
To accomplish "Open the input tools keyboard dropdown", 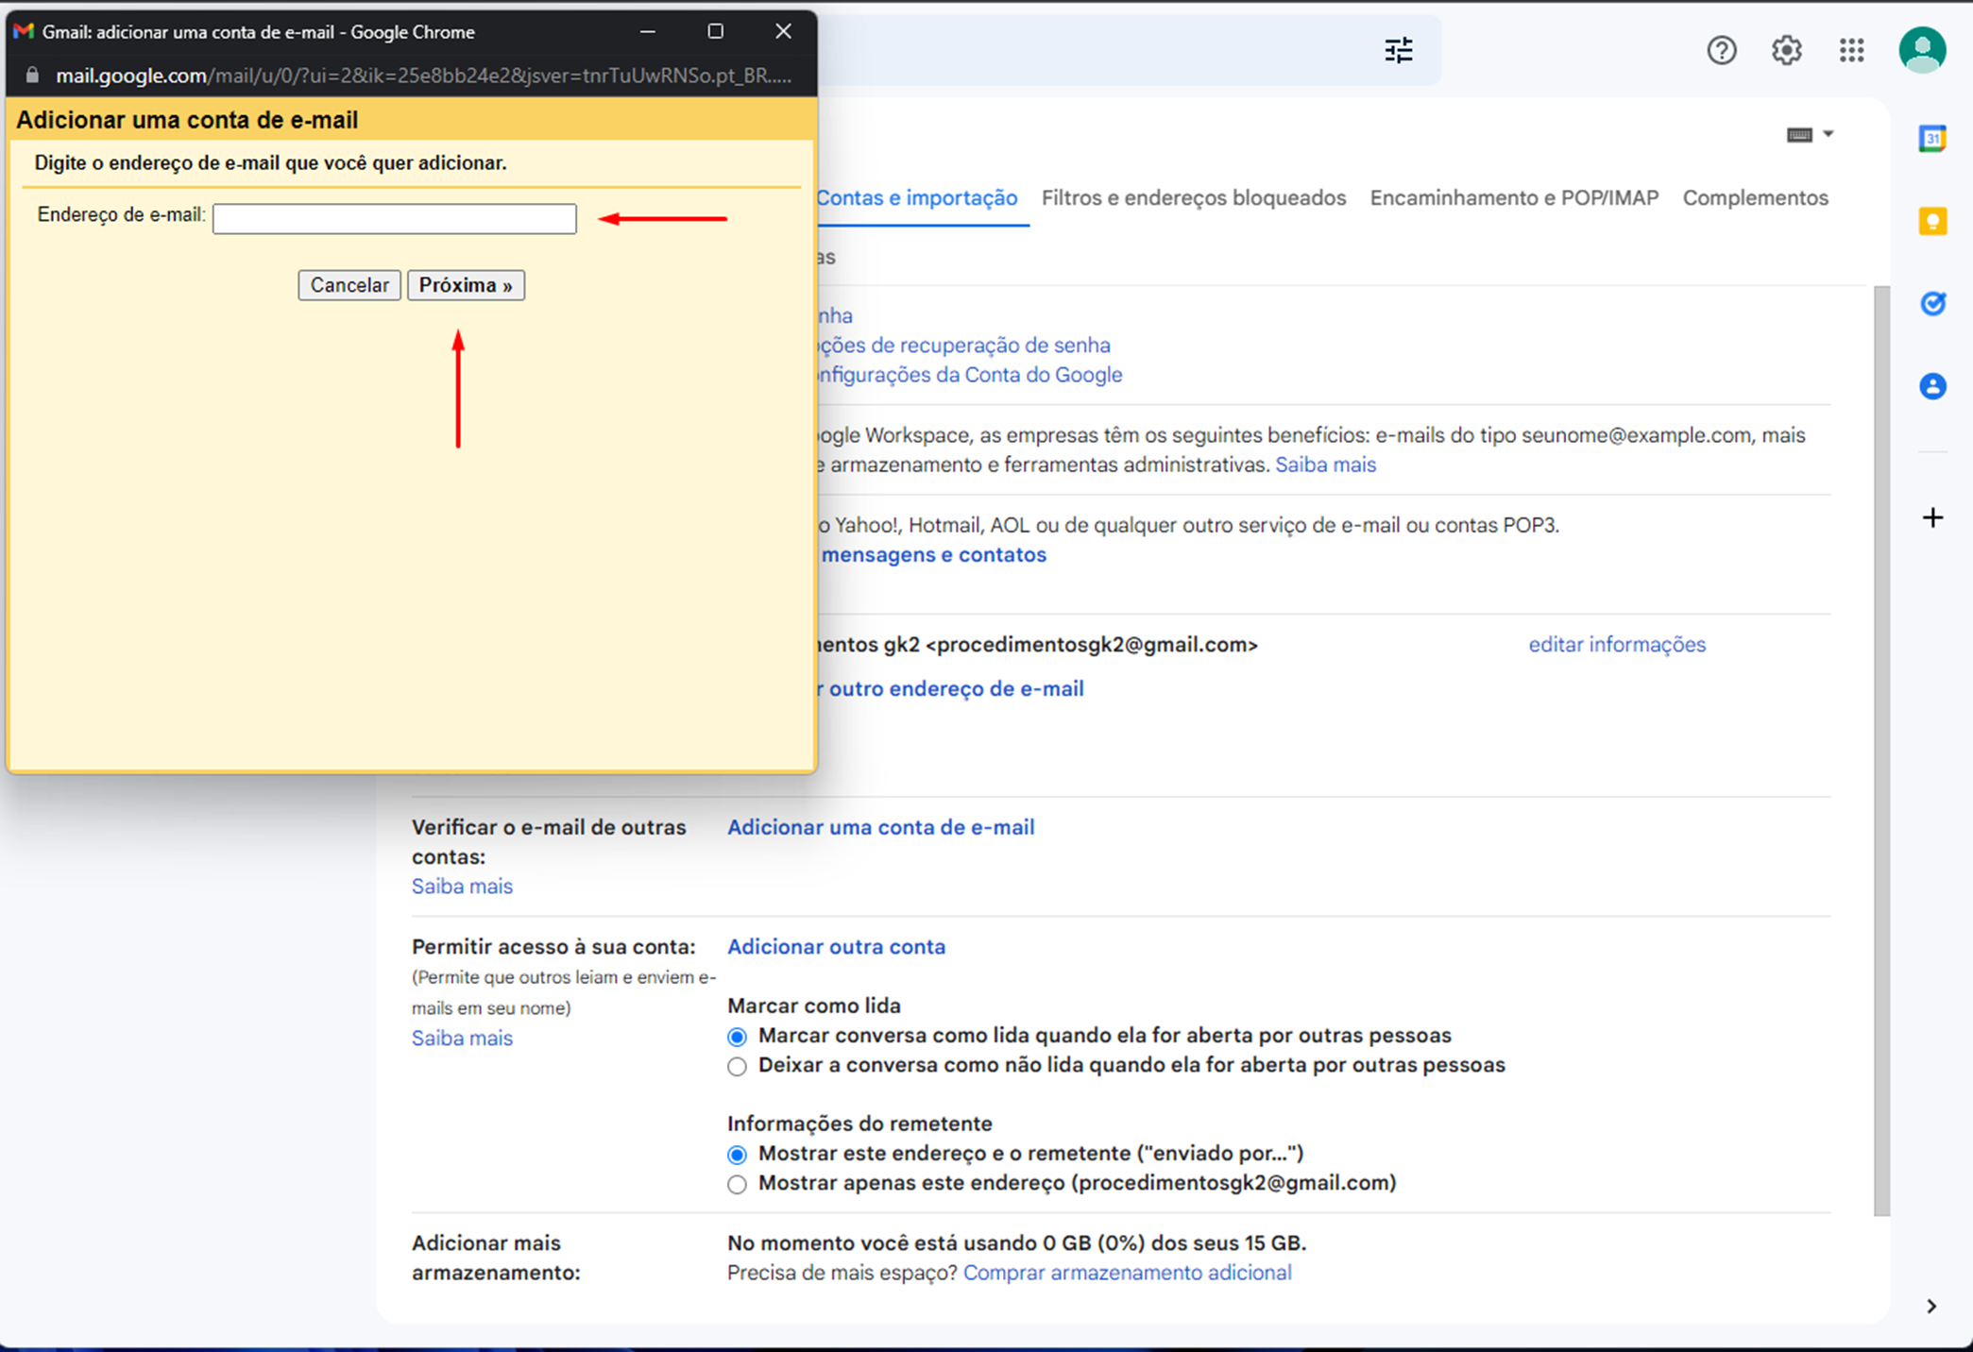I will tap(1810, 134).
